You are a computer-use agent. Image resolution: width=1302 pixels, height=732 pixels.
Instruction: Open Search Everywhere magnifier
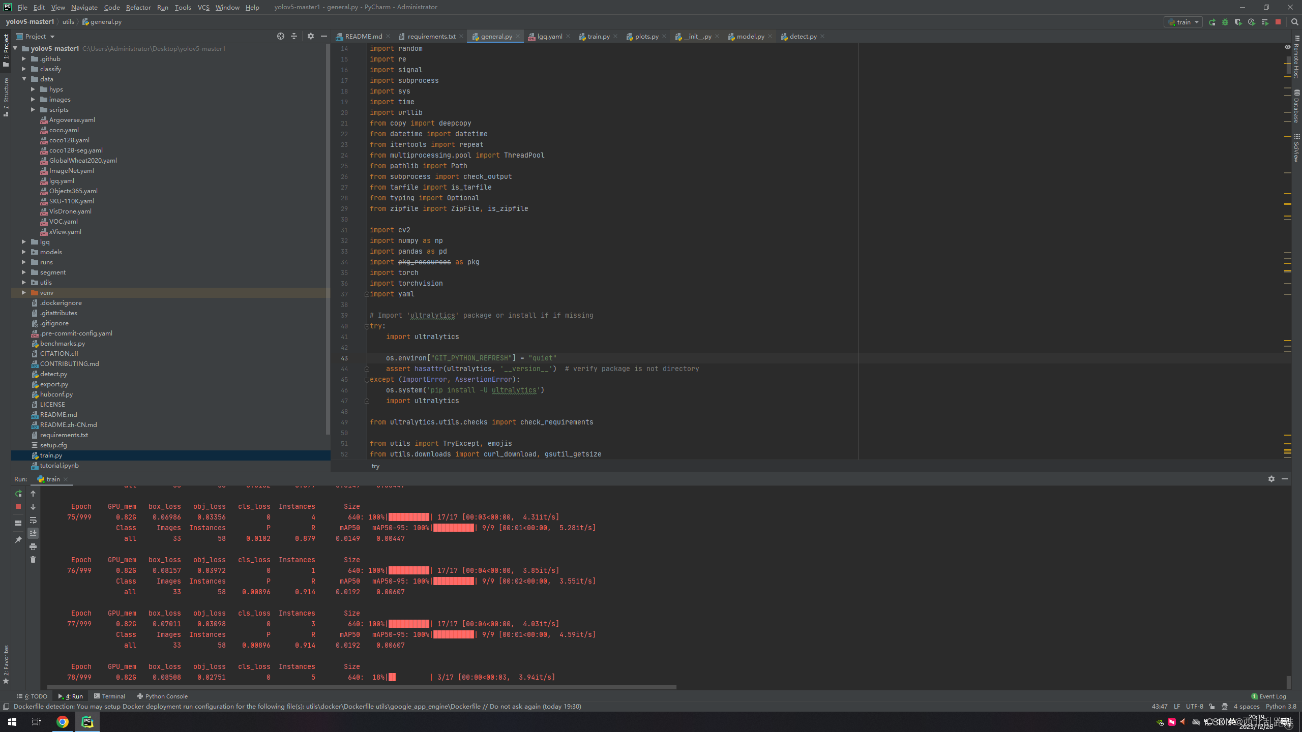pyautogui.click(x=1294, y=22)
